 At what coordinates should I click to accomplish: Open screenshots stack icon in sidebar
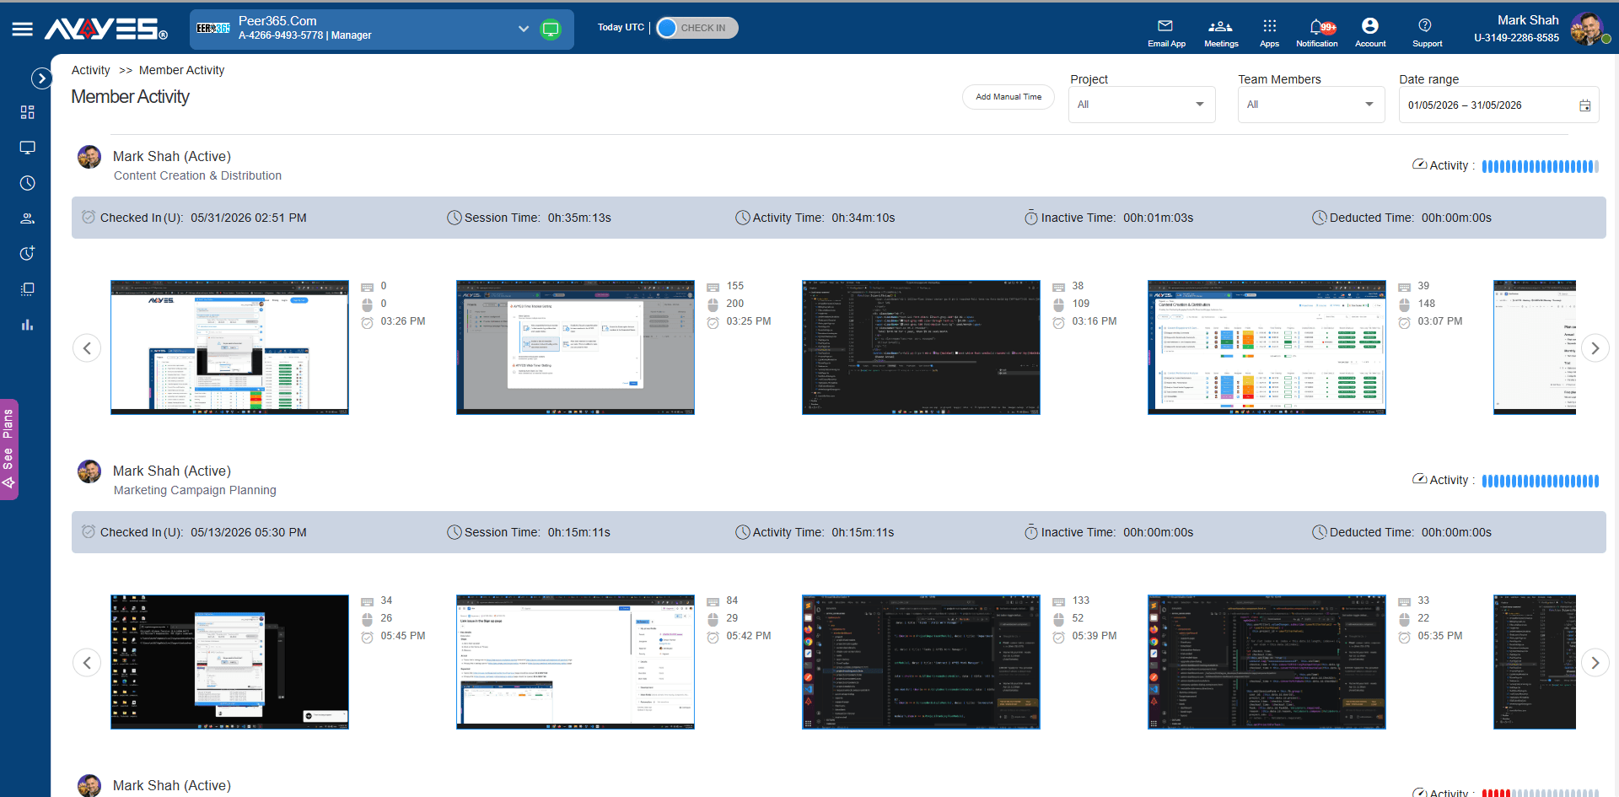pyautogui.click(x=27, y=289)
